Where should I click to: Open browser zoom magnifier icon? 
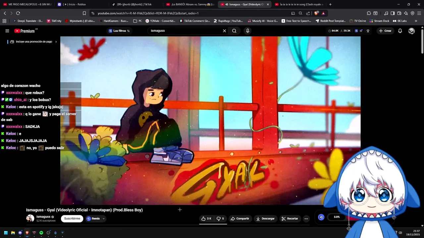click(300, 13)
